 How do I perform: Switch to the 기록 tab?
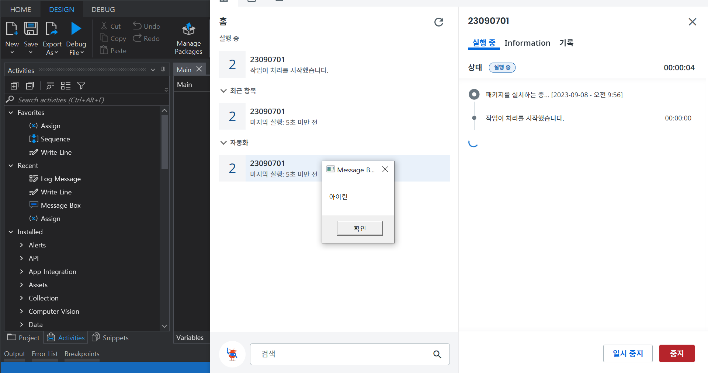(566, 43)
